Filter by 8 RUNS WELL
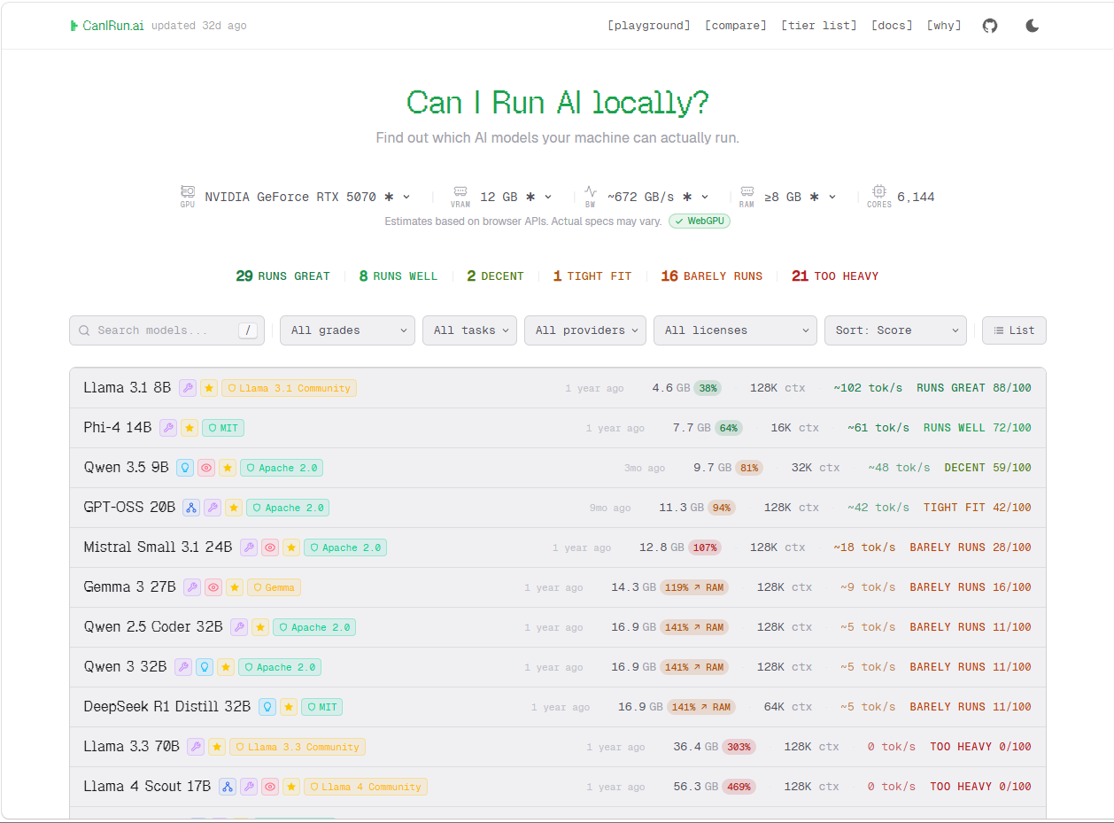 pyautogui.click(x=398, y=276)
